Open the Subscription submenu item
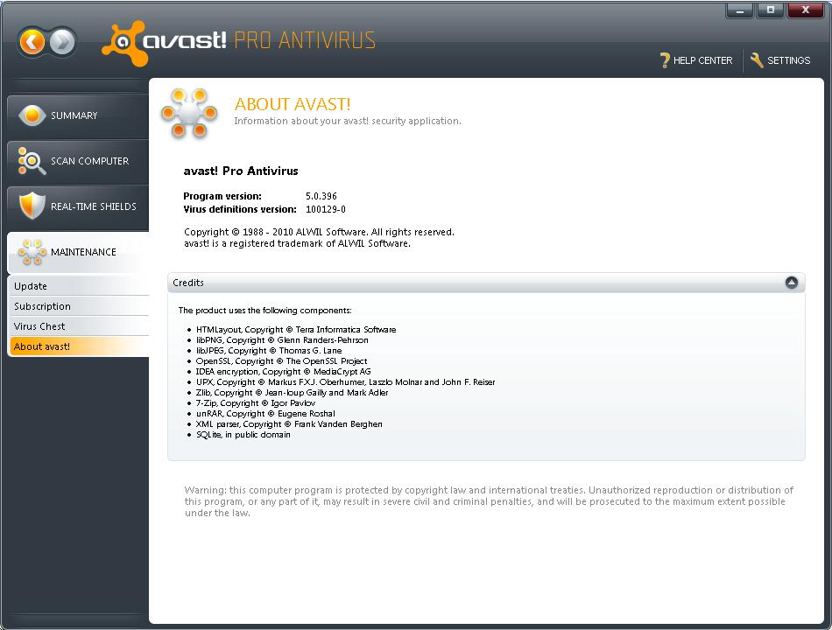 coord(80,306)
